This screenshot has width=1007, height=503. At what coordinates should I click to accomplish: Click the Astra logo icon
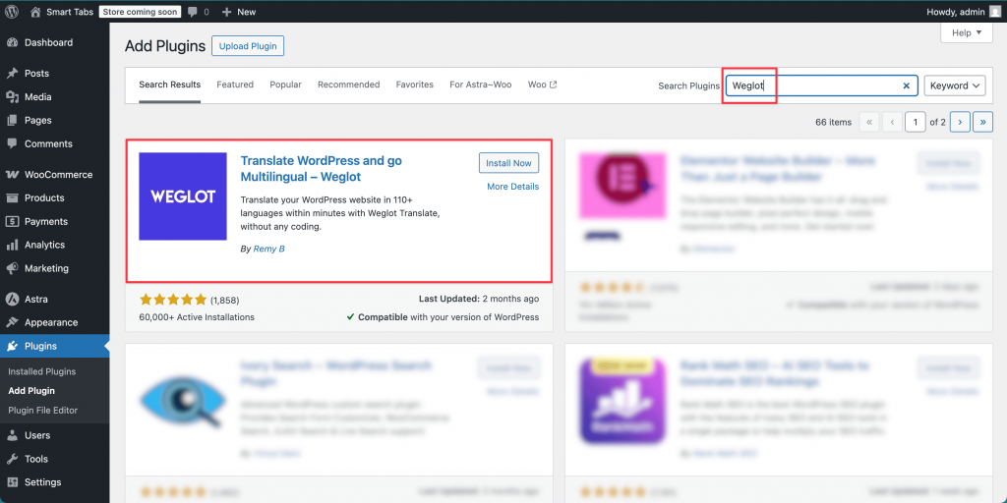pos(12,299)
